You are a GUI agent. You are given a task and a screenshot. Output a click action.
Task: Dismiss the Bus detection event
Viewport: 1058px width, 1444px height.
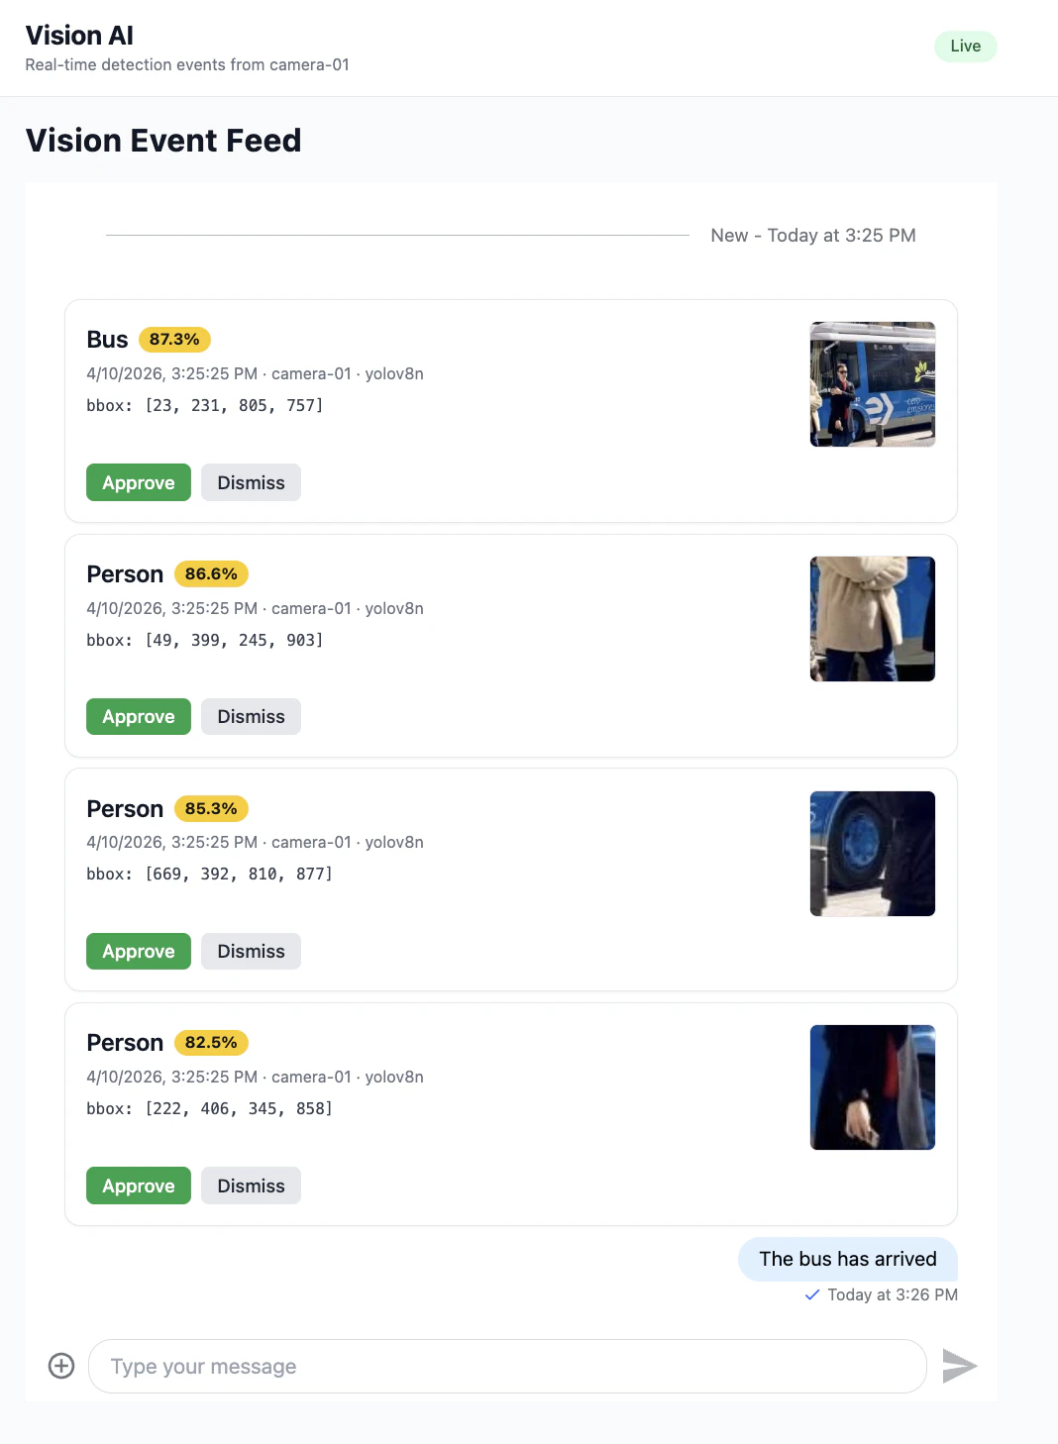pos(251,482)
